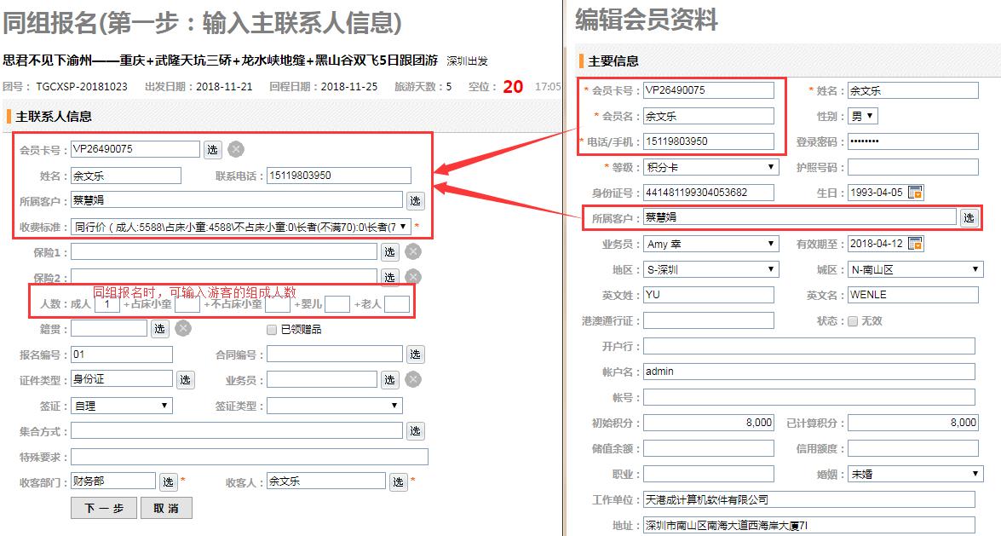Open the calendar picker beside 有效期至
The width and height of the screenshot is (1001, 536).
916,244
